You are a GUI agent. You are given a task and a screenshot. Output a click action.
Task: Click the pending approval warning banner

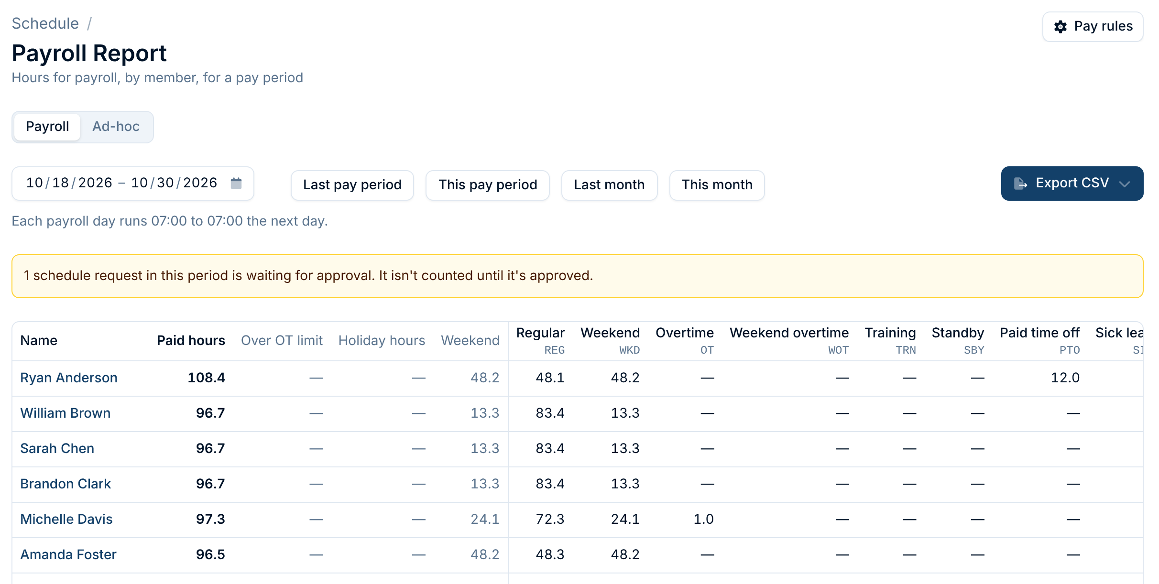tap(578, 276)
